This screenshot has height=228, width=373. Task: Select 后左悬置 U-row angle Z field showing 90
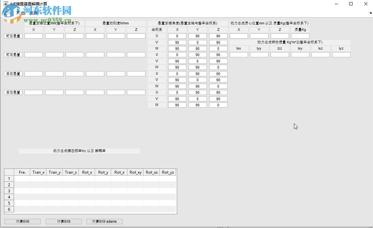pyautogui.click(x=218, y=74)
